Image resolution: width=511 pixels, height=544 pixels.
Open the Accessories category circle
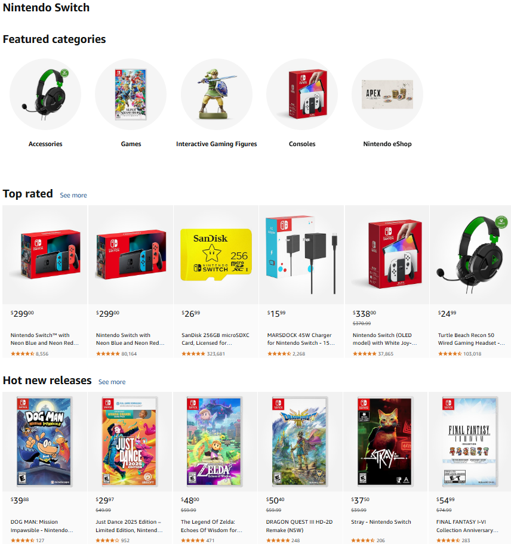(45, 94)
